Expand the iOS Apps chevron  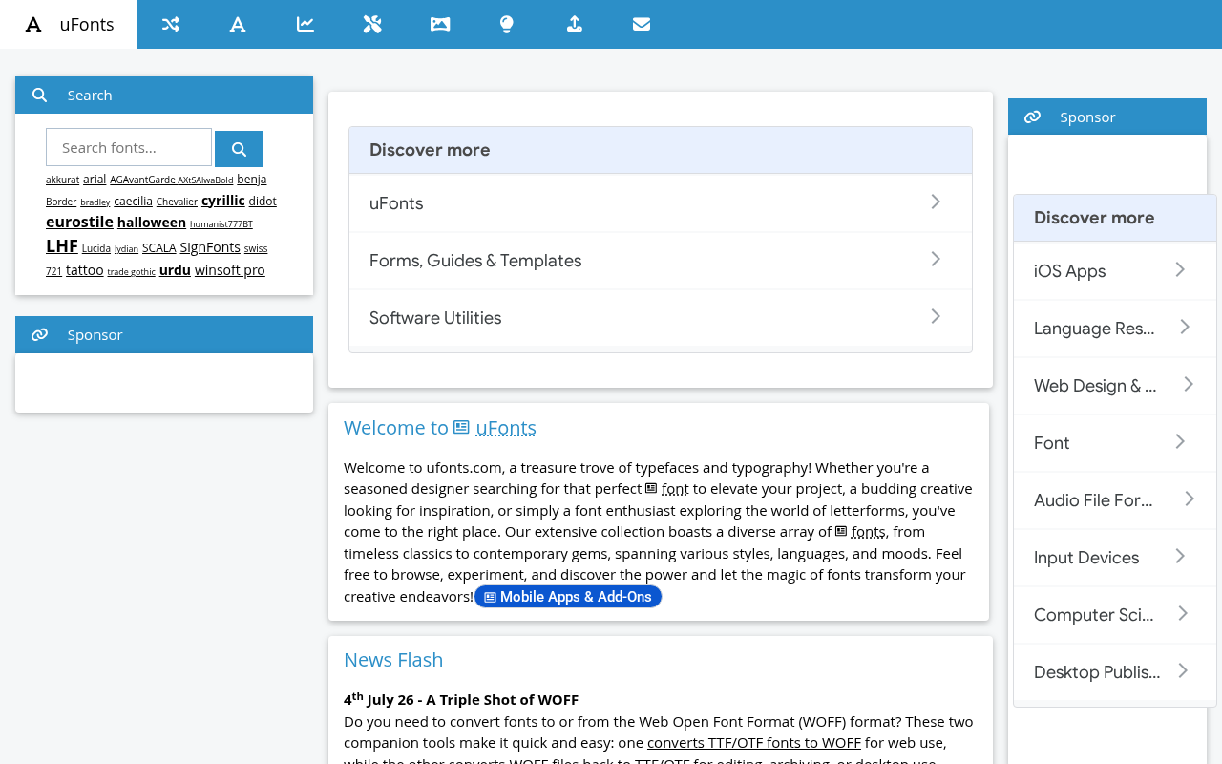(x=1180, y=269)
